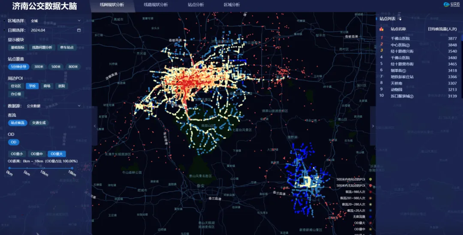This screenshot has height=235, width=463.
Task: Select station row 地铁彭家庄站
Action: click(x=418, y=77)
